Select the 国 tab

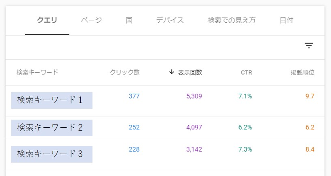[129, 20]
